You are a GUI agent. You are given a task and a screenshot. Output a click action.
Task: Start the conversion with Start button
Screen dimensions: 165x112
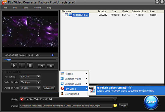click(151, 102)
